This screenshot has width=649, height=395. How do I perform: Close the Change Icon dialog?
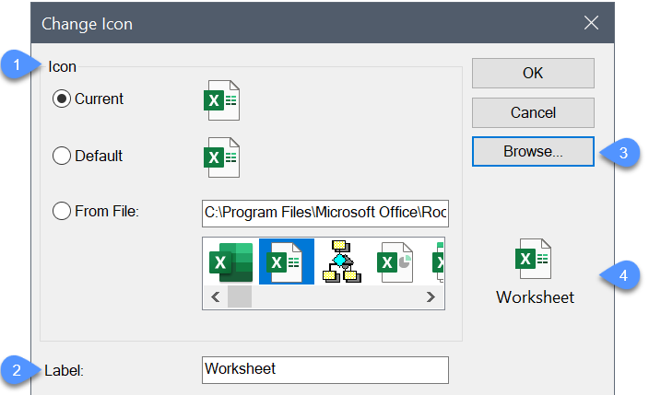[592, 24]
